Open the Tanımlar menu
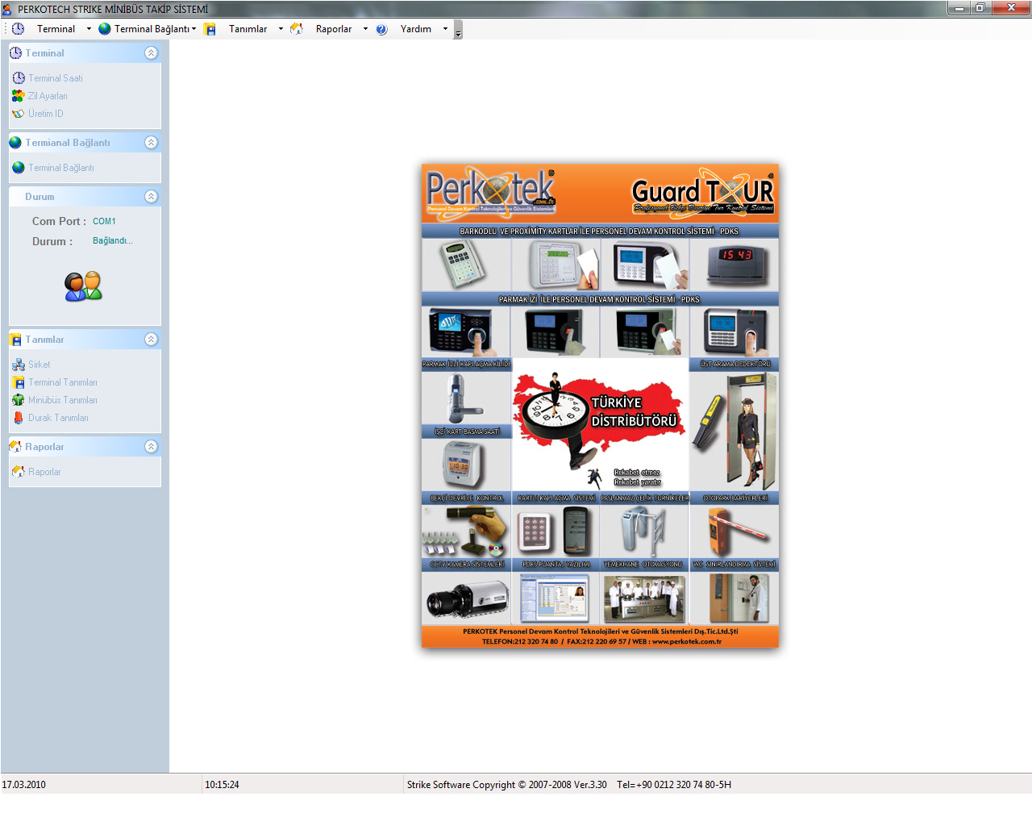 (248, 29)
